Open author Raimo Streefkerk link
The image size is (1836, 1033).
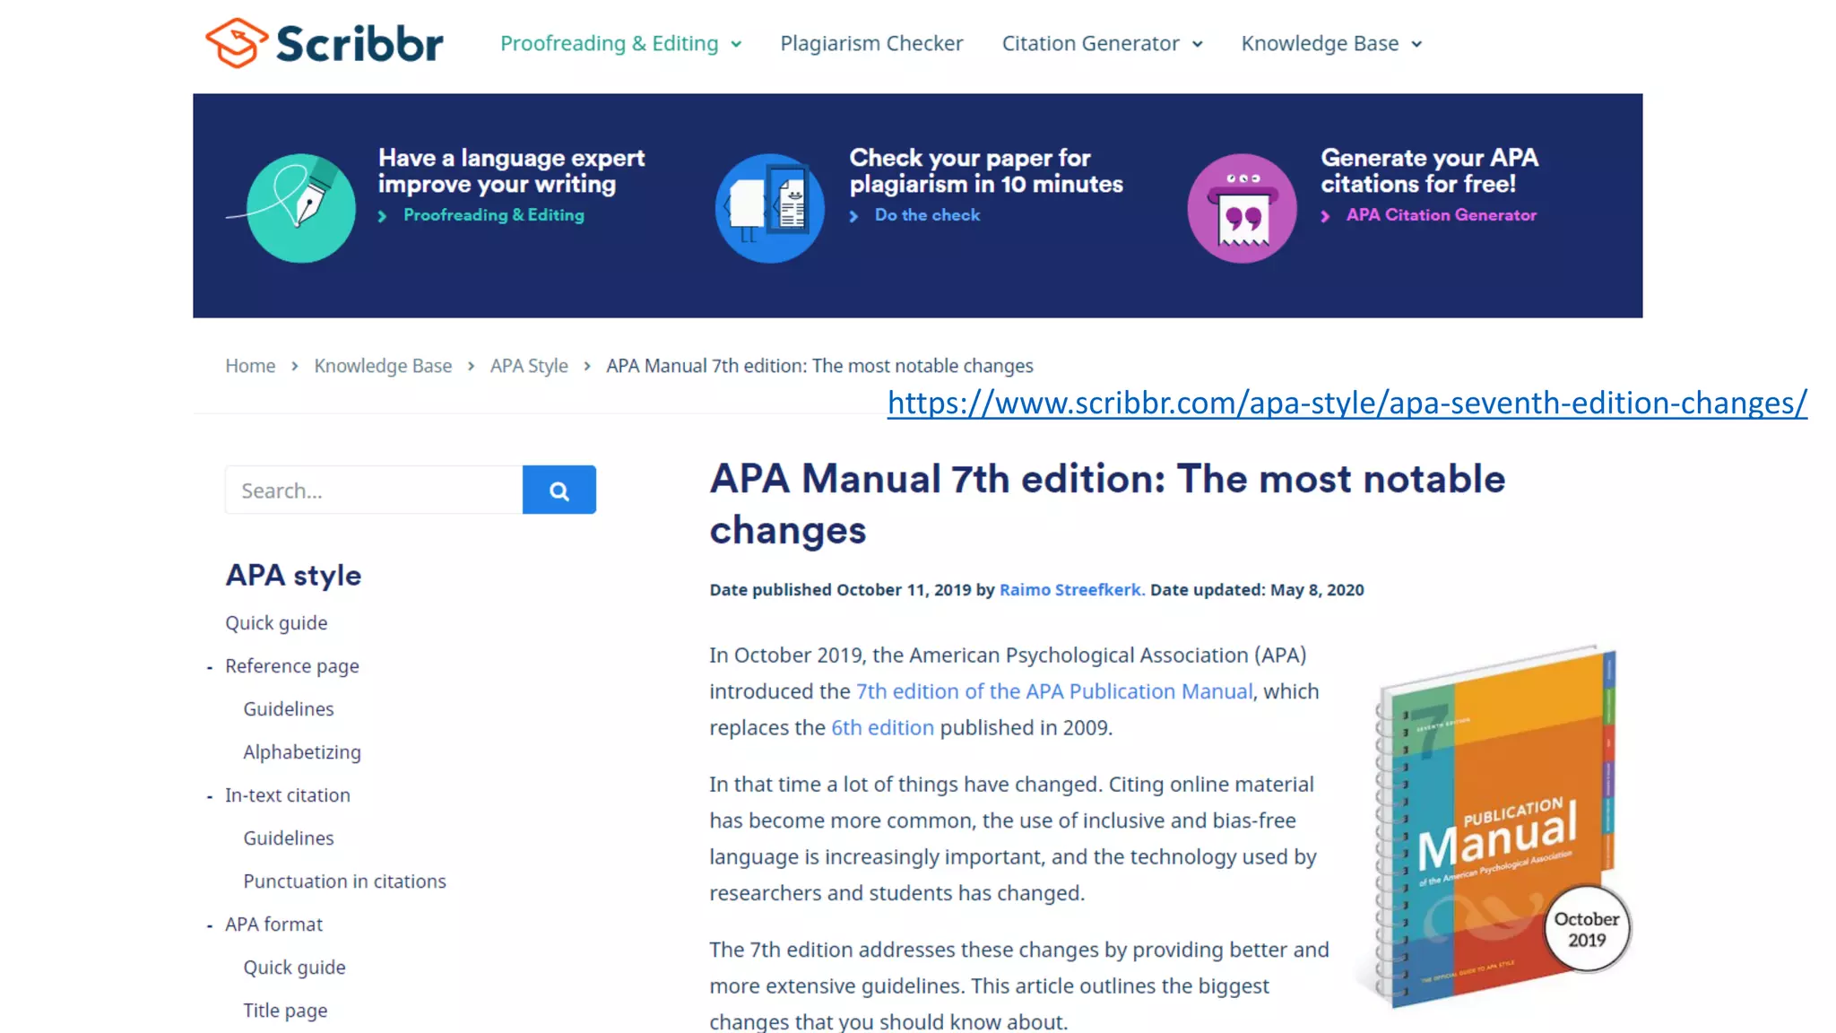coord(1071,590)
